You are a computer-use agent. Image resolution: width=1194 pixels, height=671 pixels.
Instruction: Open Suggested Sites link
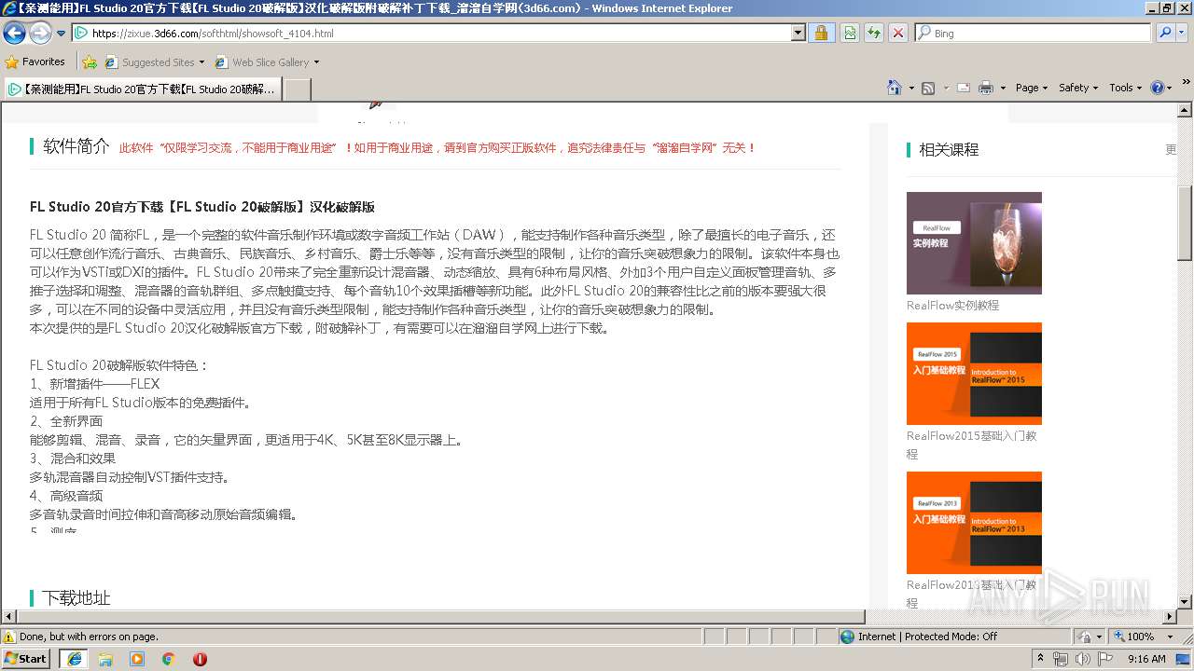pyautogui.click(x=154, y=62)
